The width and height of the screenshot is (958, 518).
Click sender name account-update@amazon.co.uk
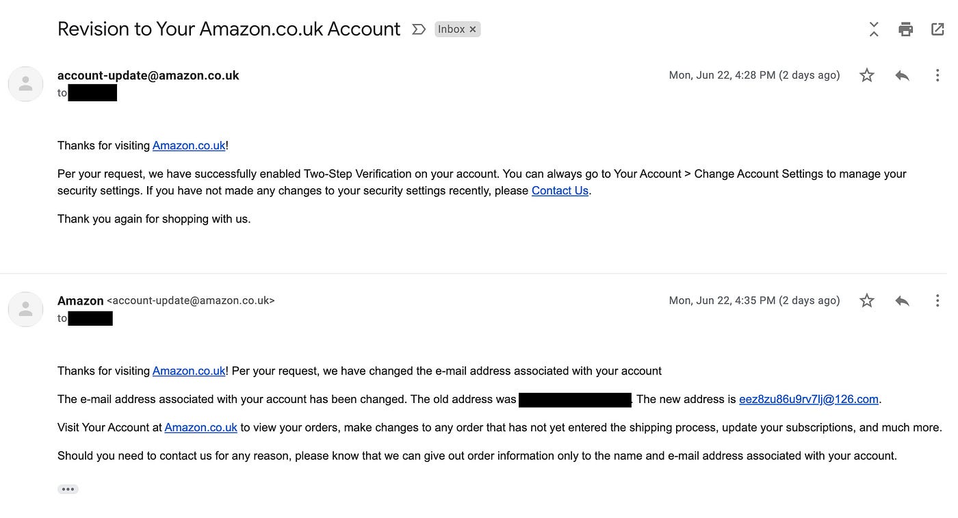(148, 75)
